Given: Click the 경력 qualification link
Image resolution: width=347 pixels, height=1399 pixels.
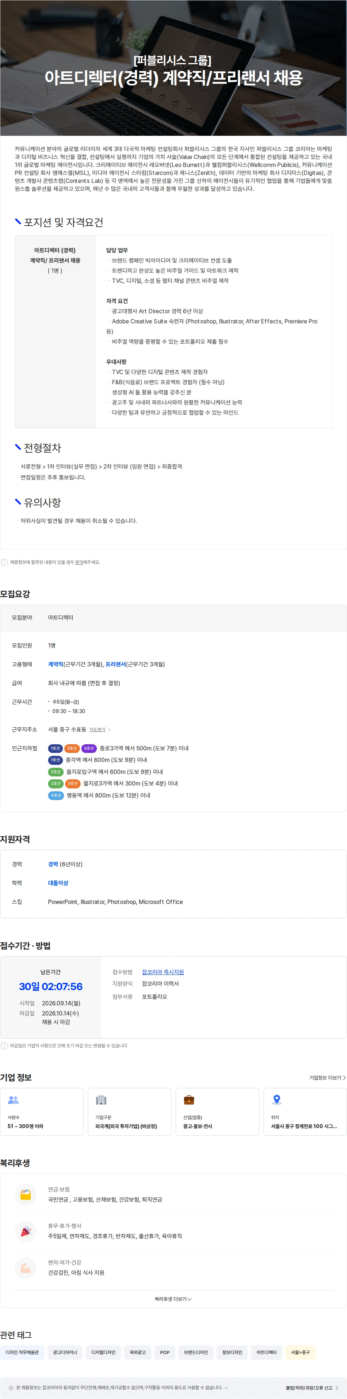Looking at the screenshot, I should click(x=53, y=864).
